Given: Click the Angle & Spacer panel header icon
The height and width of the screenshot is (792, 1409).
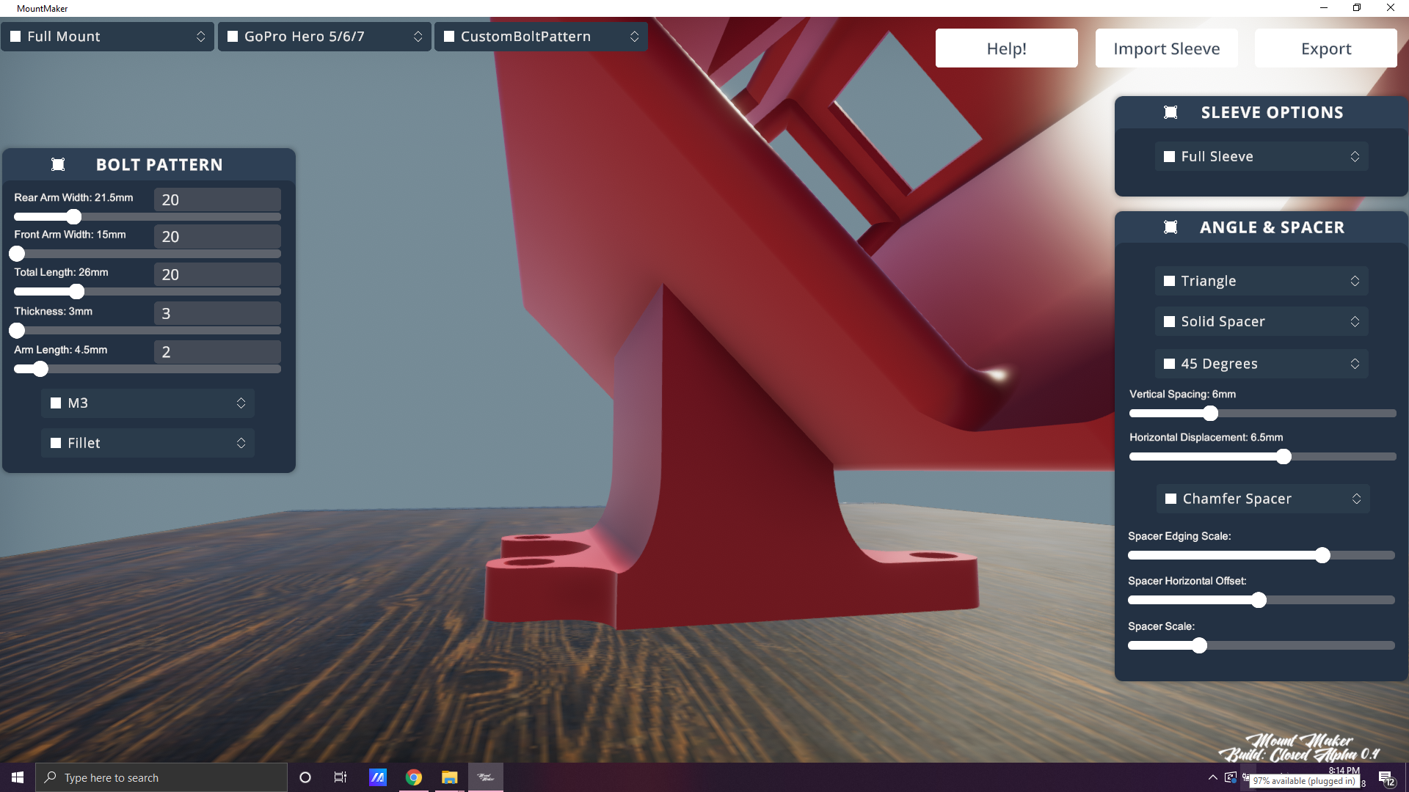Looking at the screenshot, I should click(1170, 227).
